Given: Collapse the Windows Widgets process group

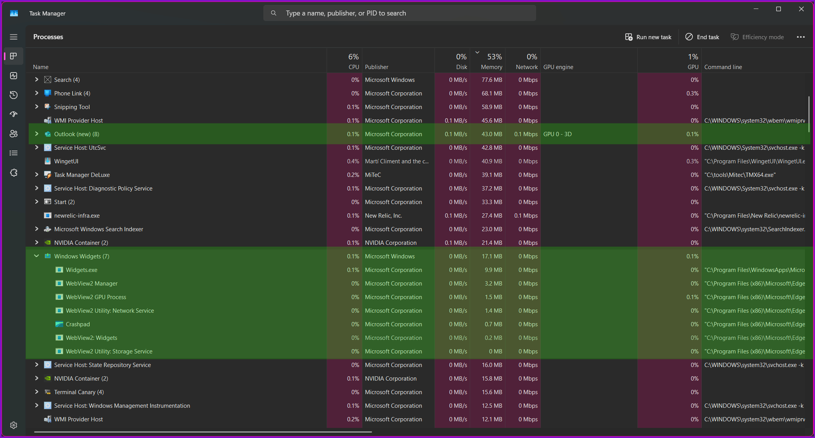Looking at the screenshot, I should tap(36, 256).
